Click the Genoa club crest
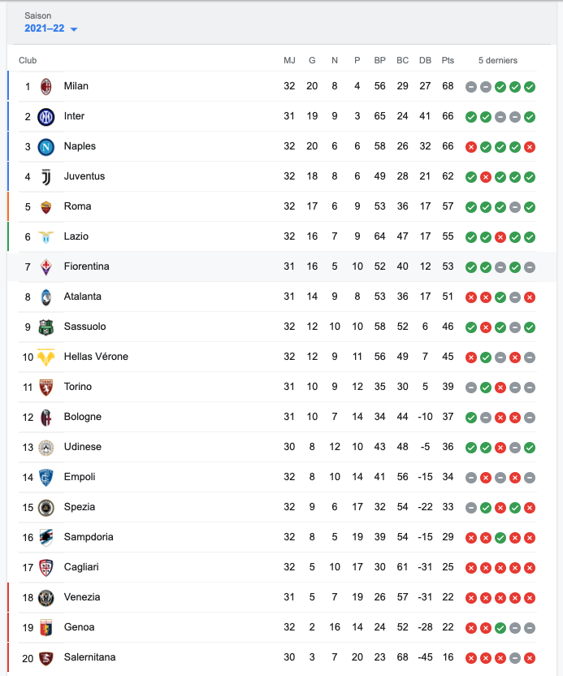This screenshot has height=676, width=563. click(46, 627)
